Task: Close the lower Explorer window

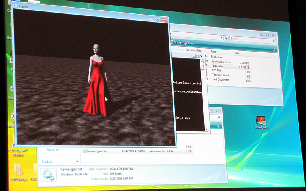Action: (x=218, y=111)
